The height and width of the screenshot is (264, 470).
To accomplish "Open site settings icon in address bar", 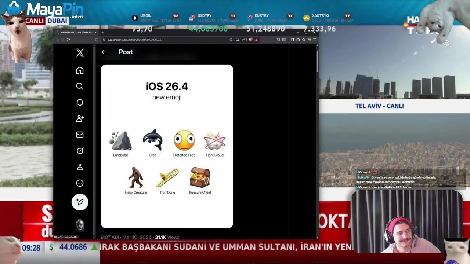I will tap(104, 40).
